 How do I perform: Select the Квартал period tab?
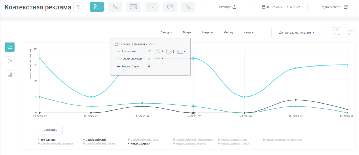coord(249,32)
